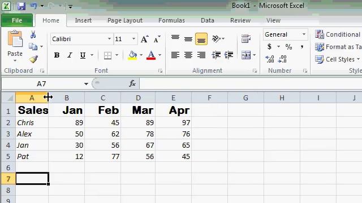Toggle Bottom Align button

click(x=201, y=39)
